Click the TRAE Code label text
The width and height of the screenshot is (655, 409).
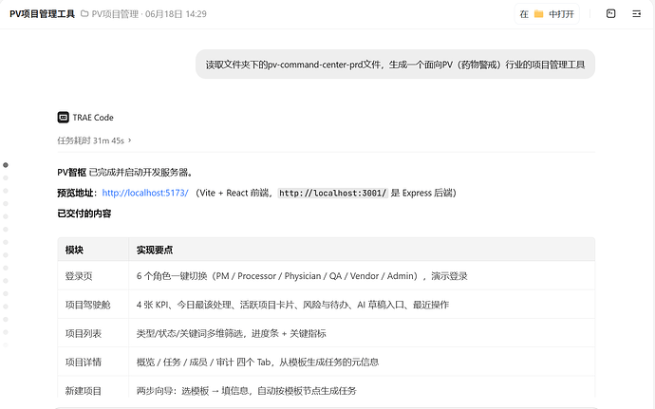coord(93,118)
